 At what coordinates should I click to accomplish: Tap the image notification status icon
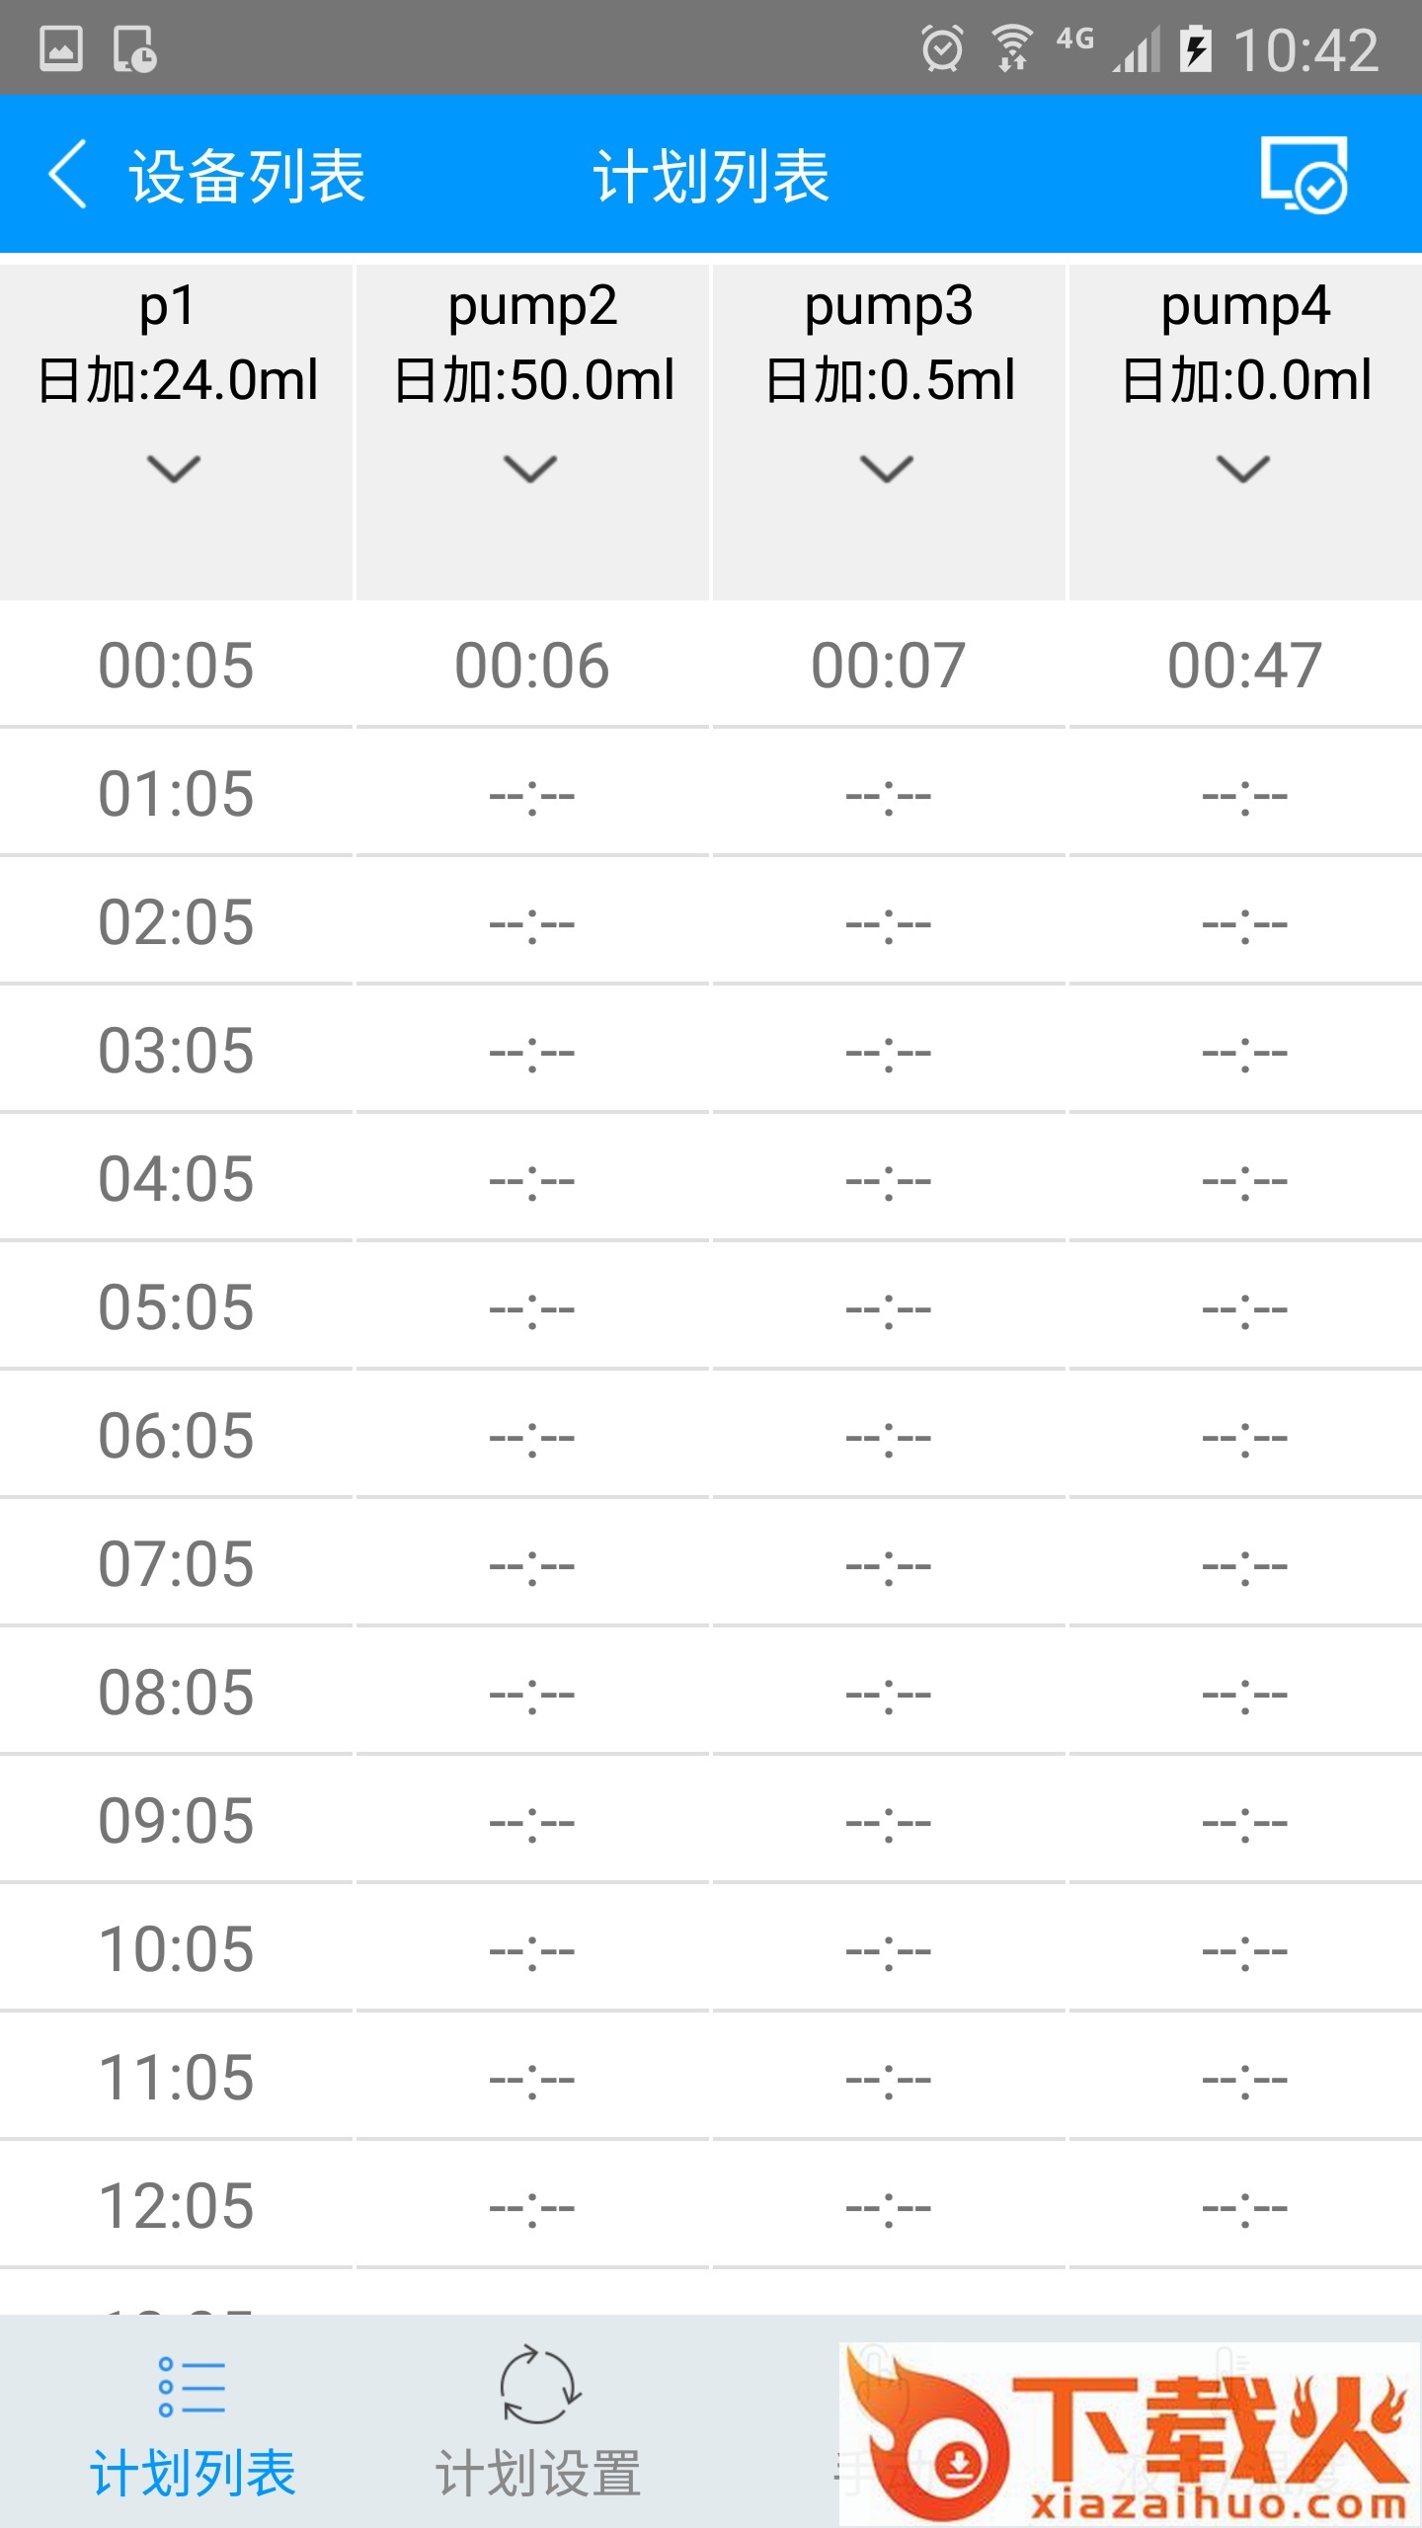tap(60, 49)
